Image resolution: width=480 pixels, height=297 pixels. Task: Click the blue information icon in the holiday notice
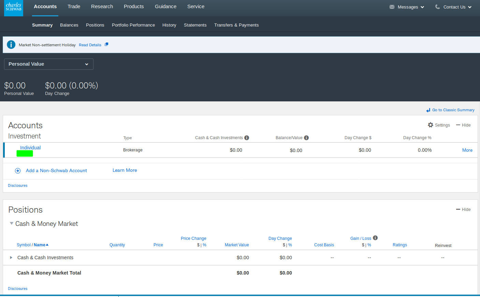point(11,45)
